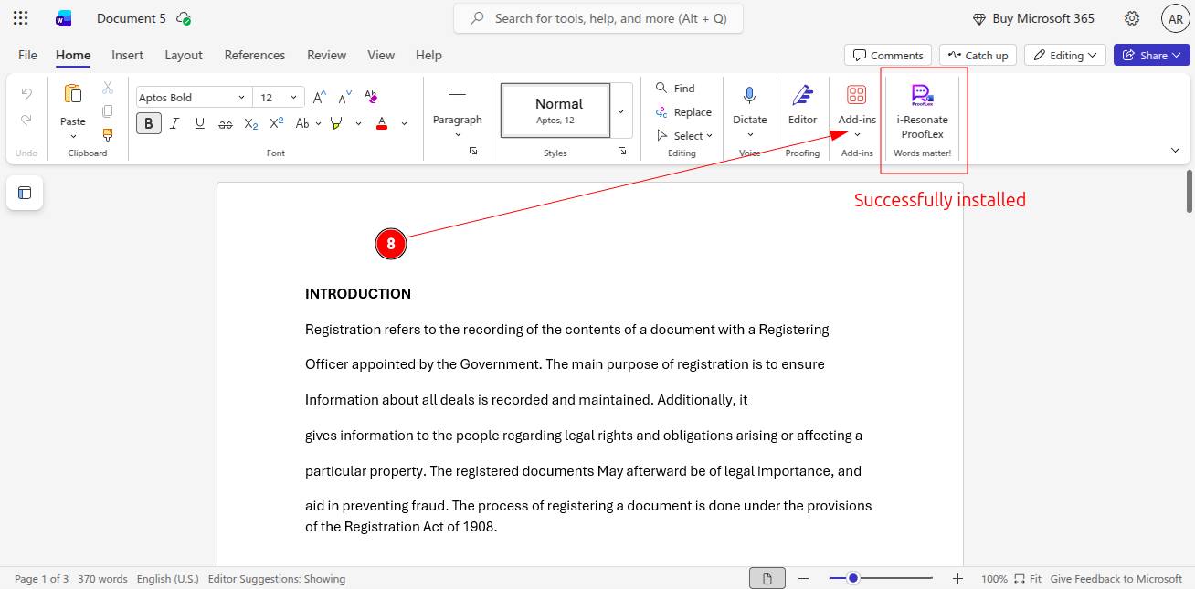Toggle Underline formatting
The image size is (1195, 589).
199,123
